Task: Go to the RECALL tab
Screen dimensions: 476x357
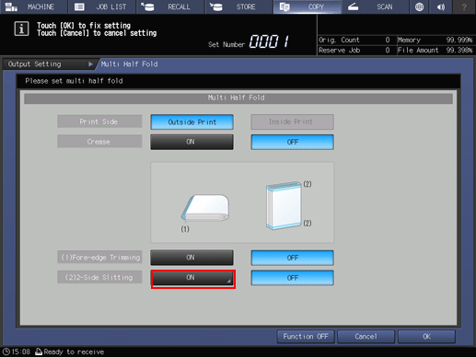Action: tap(170, 6)
